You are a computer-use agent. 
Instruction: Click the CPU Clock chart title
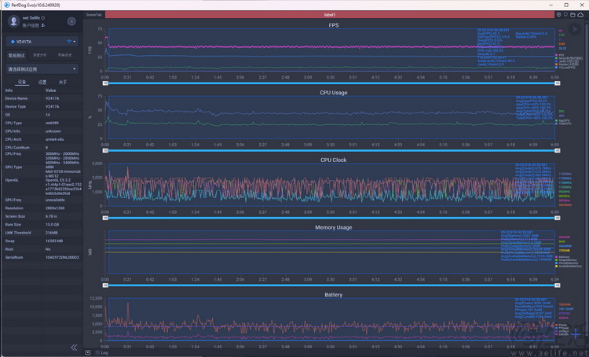(x=334, y=160)
